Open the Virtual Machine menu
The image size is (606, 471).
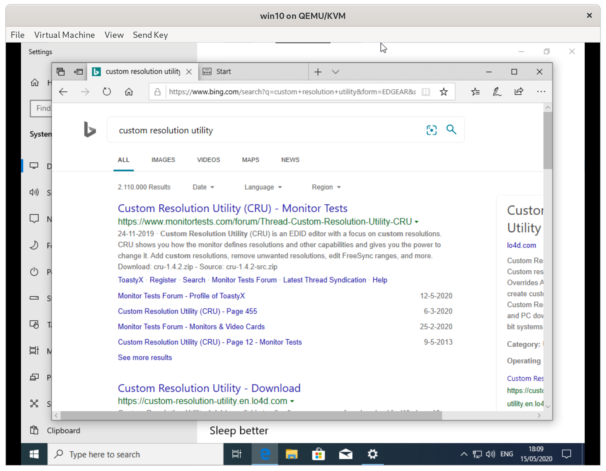[65, 35]
